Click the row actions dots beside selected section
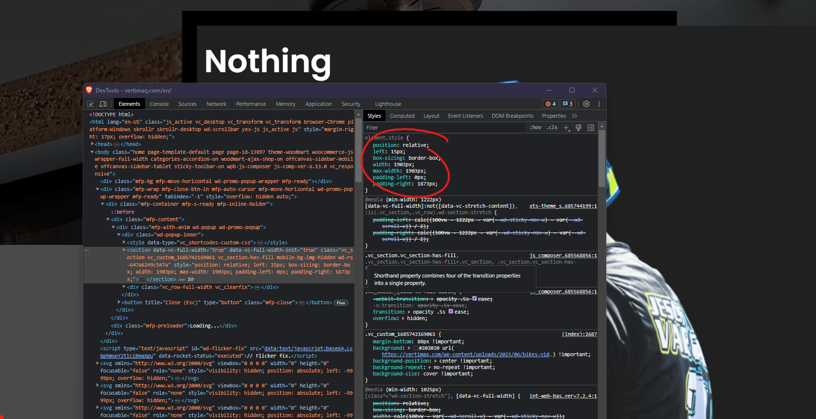 87,250
